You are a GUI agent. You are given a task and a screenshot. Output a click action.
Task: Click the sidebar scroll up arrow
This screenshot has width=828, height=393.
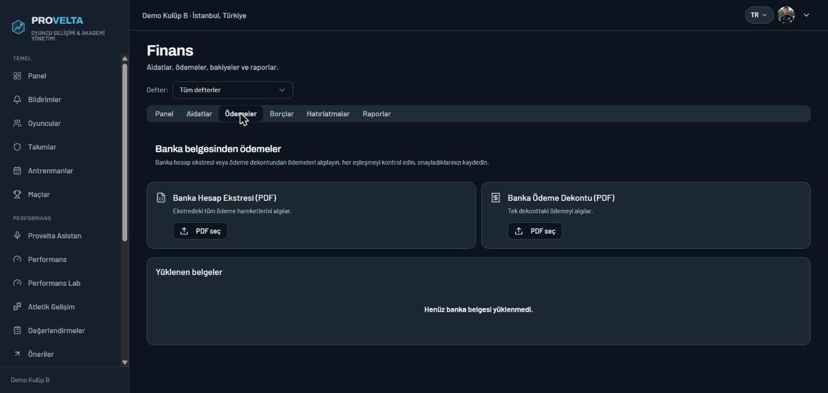pyautogui.click(x=125, y=59)
